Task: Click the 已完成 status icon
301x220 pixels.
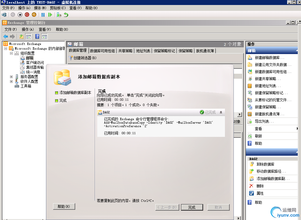Action: coord(202,112)
